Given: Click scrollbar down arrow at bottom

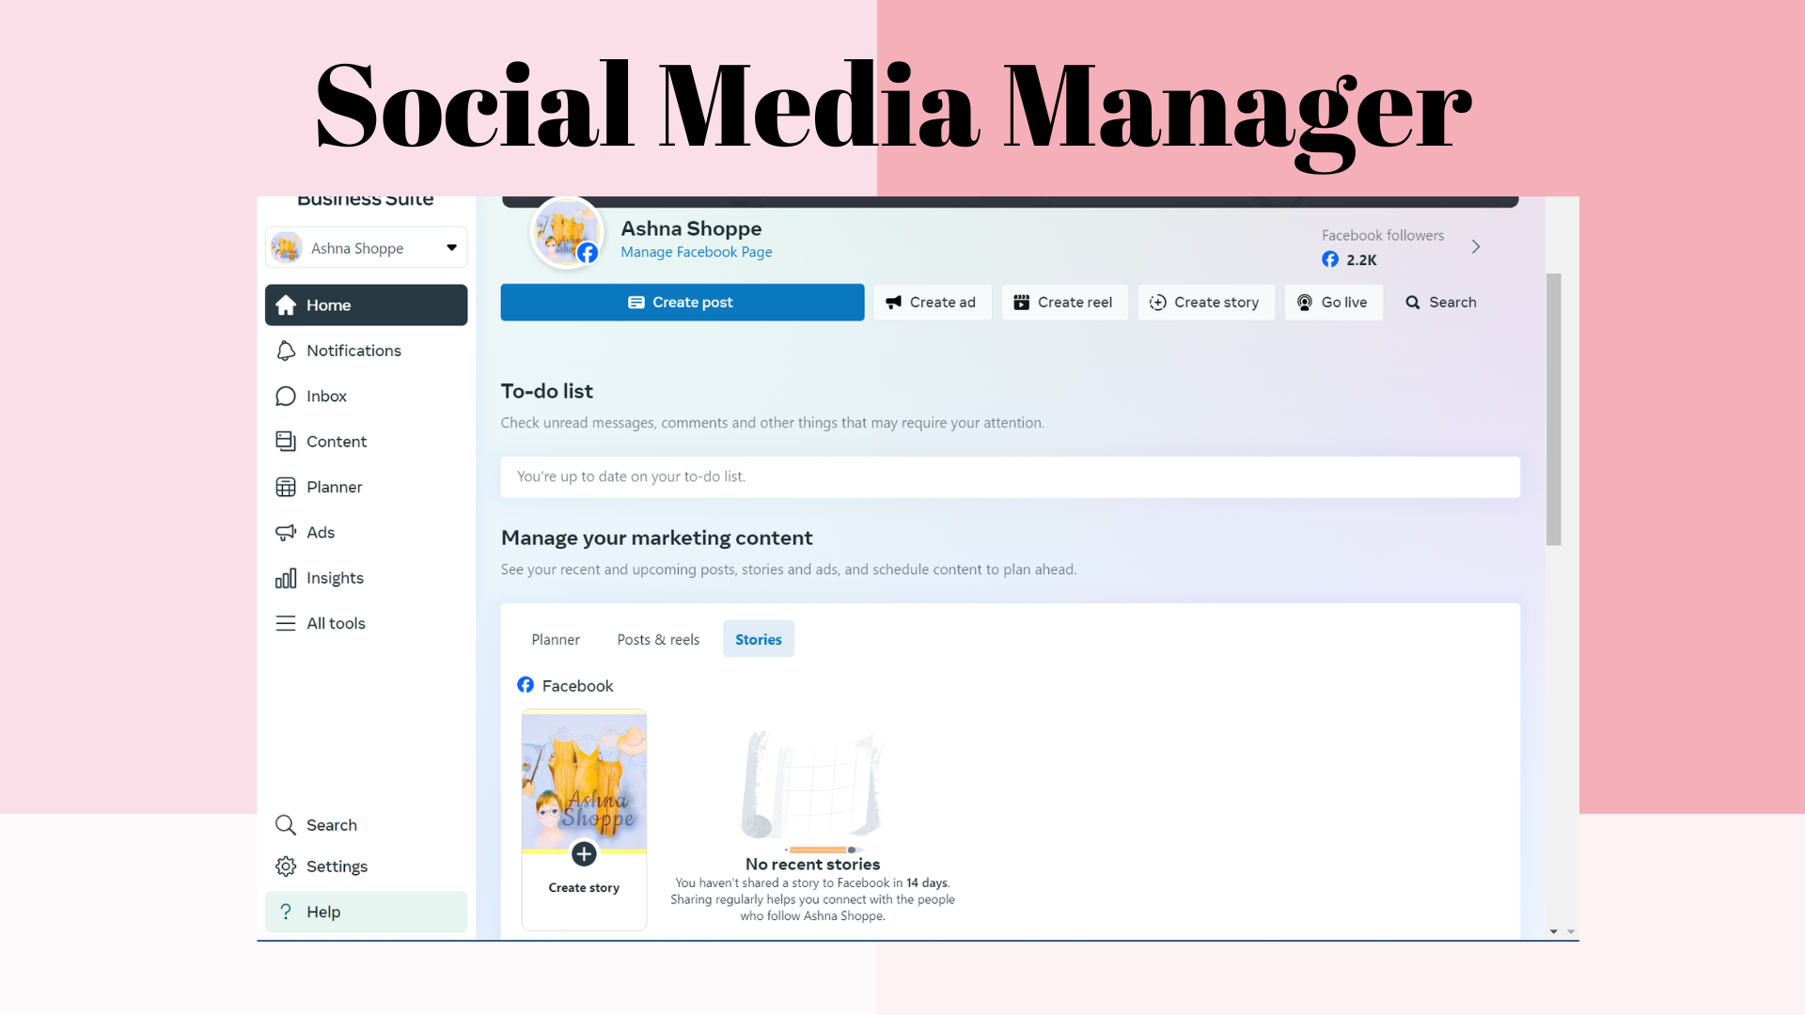Looking at the screenshot, I should pyautogui.click(x=1554, y=931).
